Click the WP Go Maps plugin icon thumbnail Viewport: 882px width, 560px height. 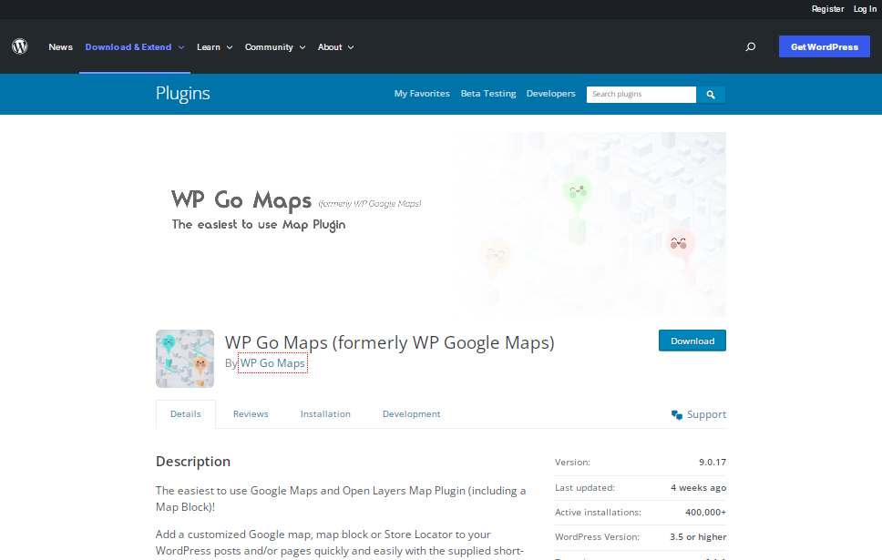185,359
